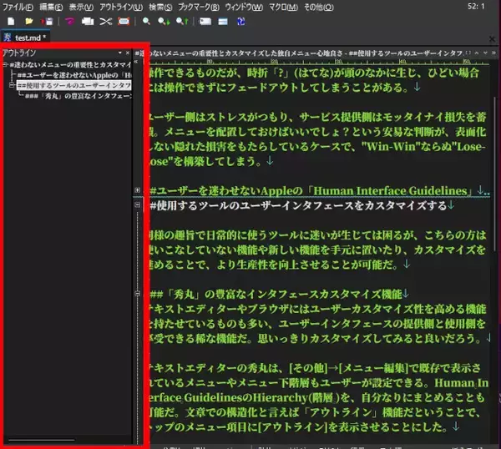Viewport: 501px width, 449px height.
Task: Click the outline panel horizontal scrollbar
Action: [x=42, y=438]
